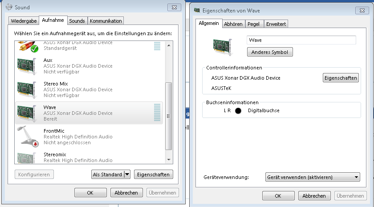This screenshot has height=207, width=374.
Task: Click Abbrechen in the Sound window
Action: click(126, 193)
